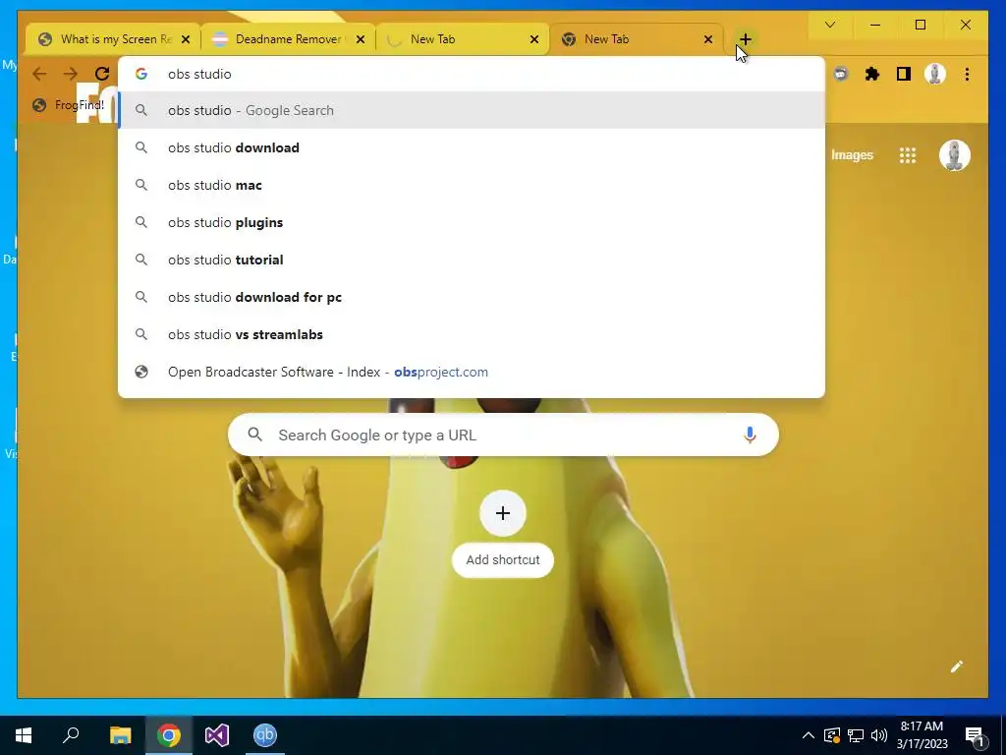Customize this page with pencil icon
The width and height of the screenshot is (1006, 755).
coord(956,667)
